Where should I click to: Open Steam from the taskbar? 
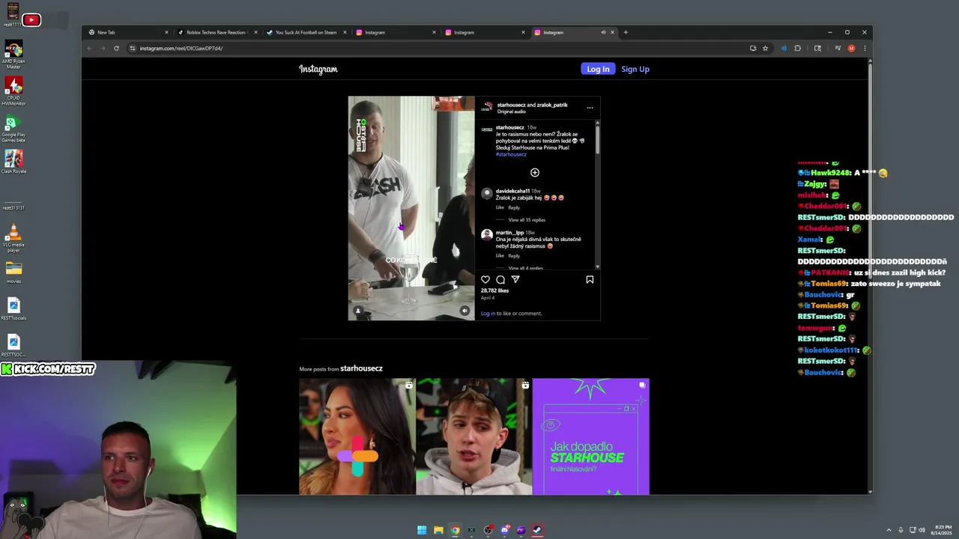537,530
